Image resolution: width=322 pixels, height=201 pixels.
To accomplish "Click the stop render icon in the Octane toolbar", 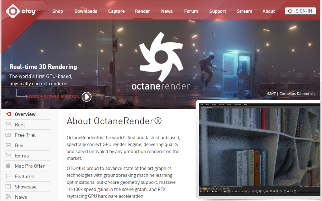I will [213, 192].
